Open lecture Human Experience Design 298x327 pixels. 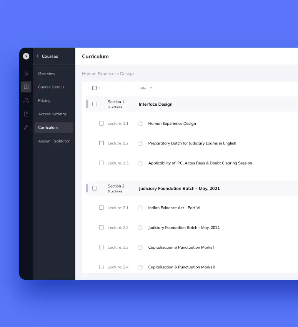coord(172,123)
